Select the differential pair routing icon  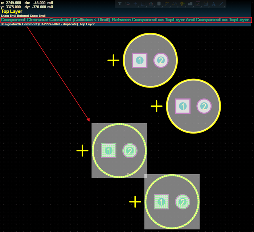175,4
